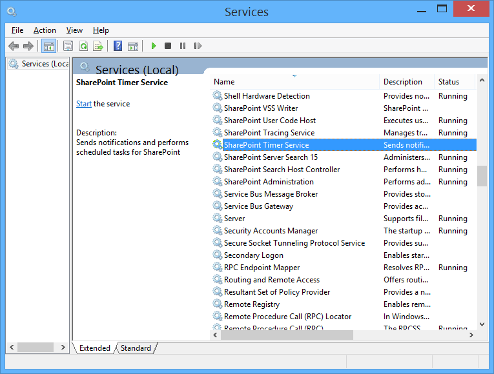Select SharePoint VSS Writer gear icon
This screenshot has height=374, width=494.
217,108
